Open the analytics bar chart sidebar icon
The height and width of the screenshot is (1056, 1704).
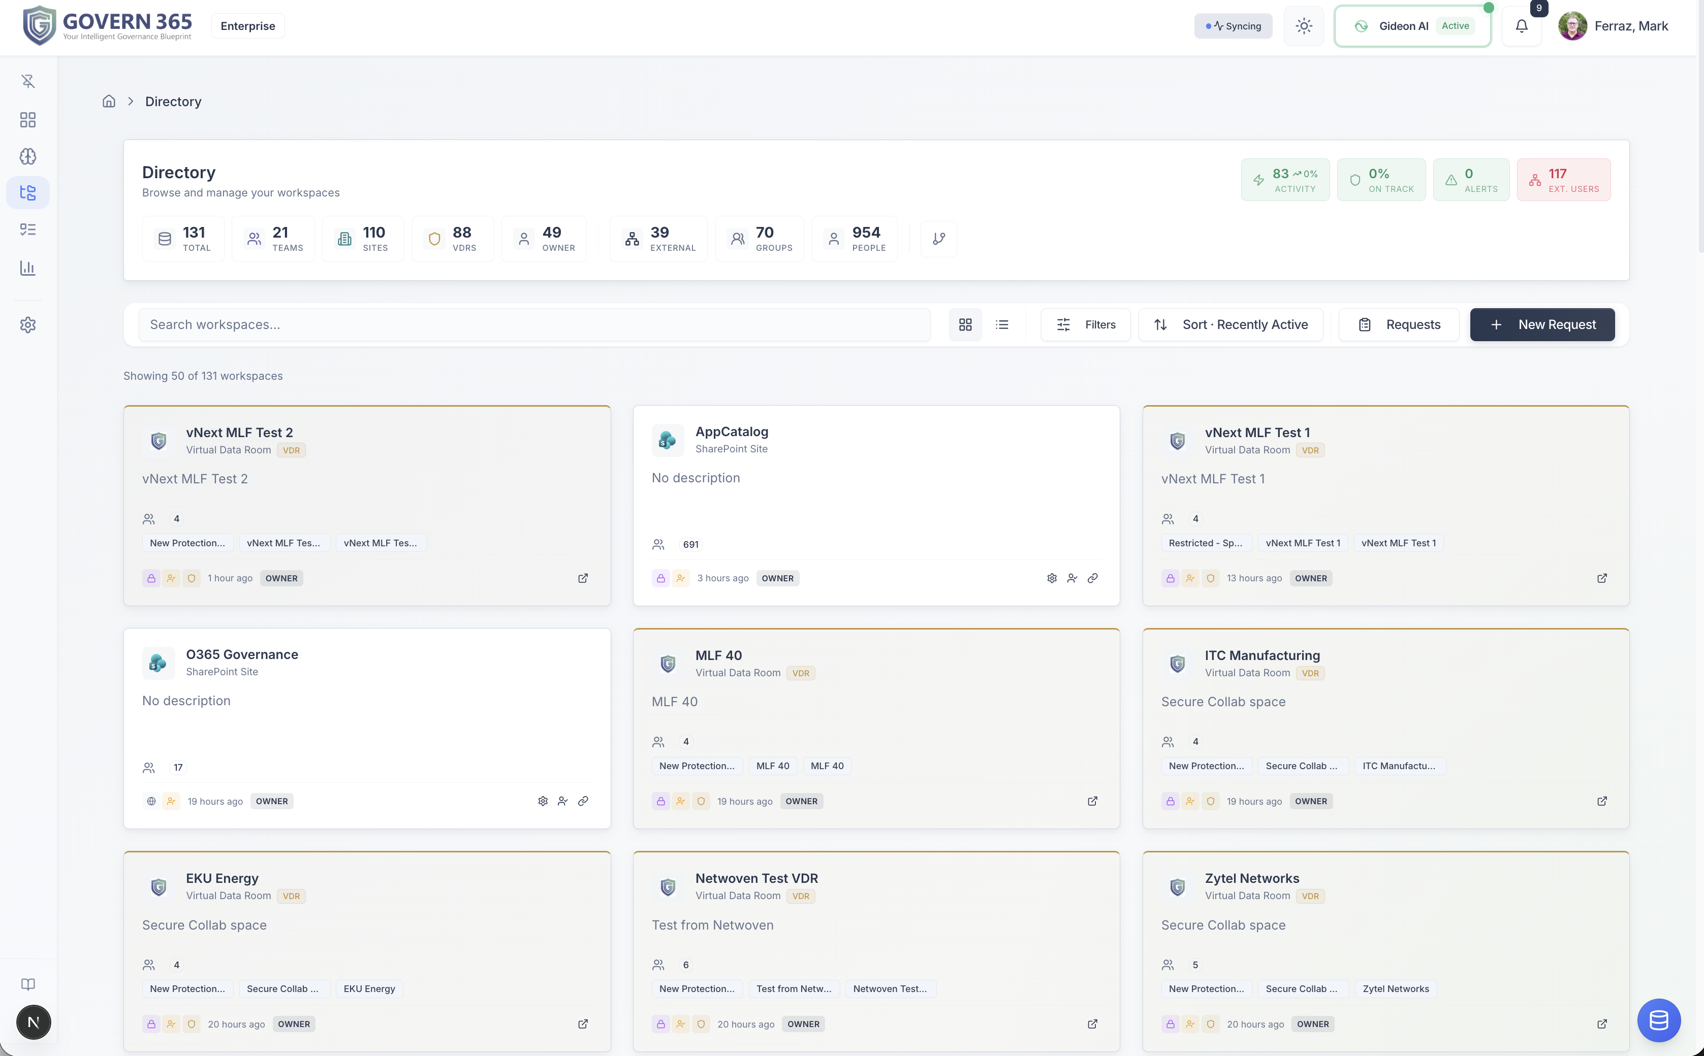28,268
